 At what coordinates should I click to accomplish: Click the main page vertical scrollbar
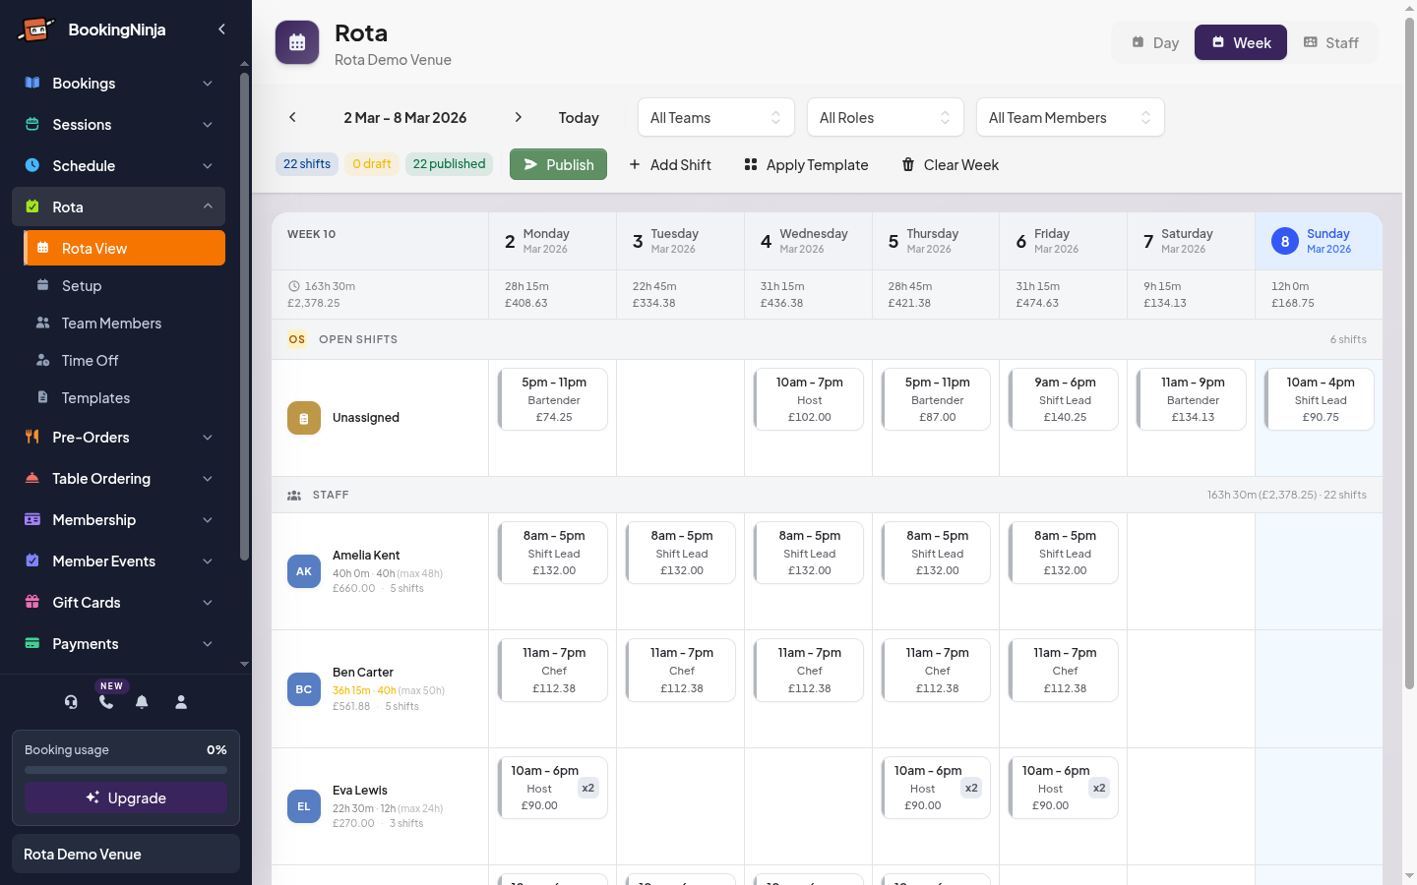click(1409, 354)
